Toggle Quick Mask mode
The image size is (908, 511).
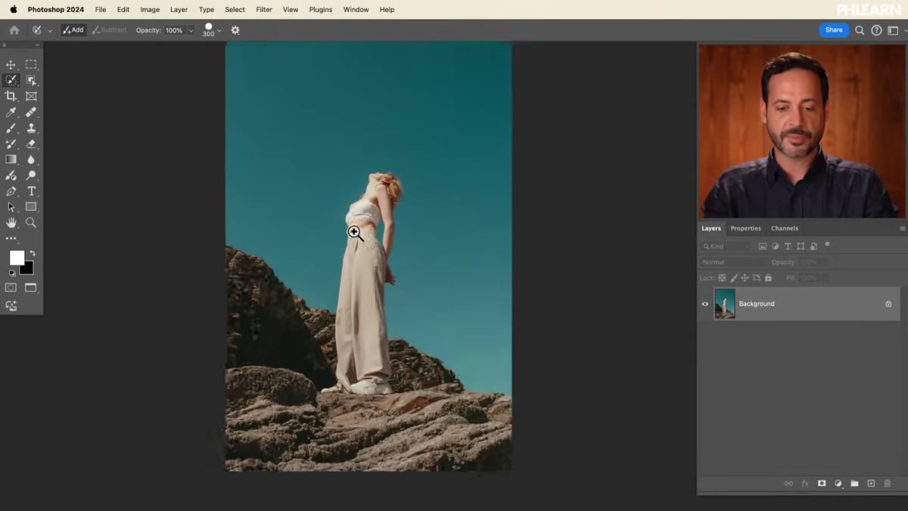[11, 287]
